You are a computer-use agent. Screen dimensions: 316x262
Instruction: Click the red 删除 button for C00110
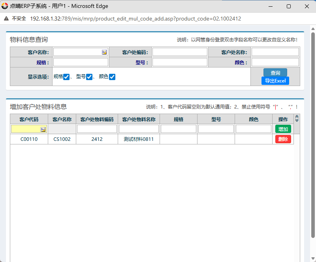283,139
